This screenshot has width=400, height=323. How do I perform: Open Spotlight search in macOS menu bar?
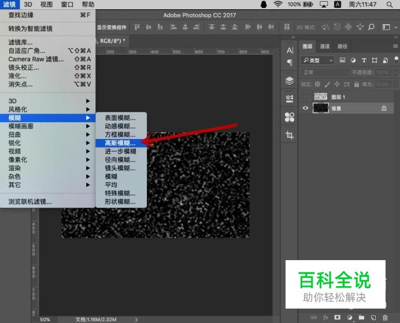click(x=389, y=5)
